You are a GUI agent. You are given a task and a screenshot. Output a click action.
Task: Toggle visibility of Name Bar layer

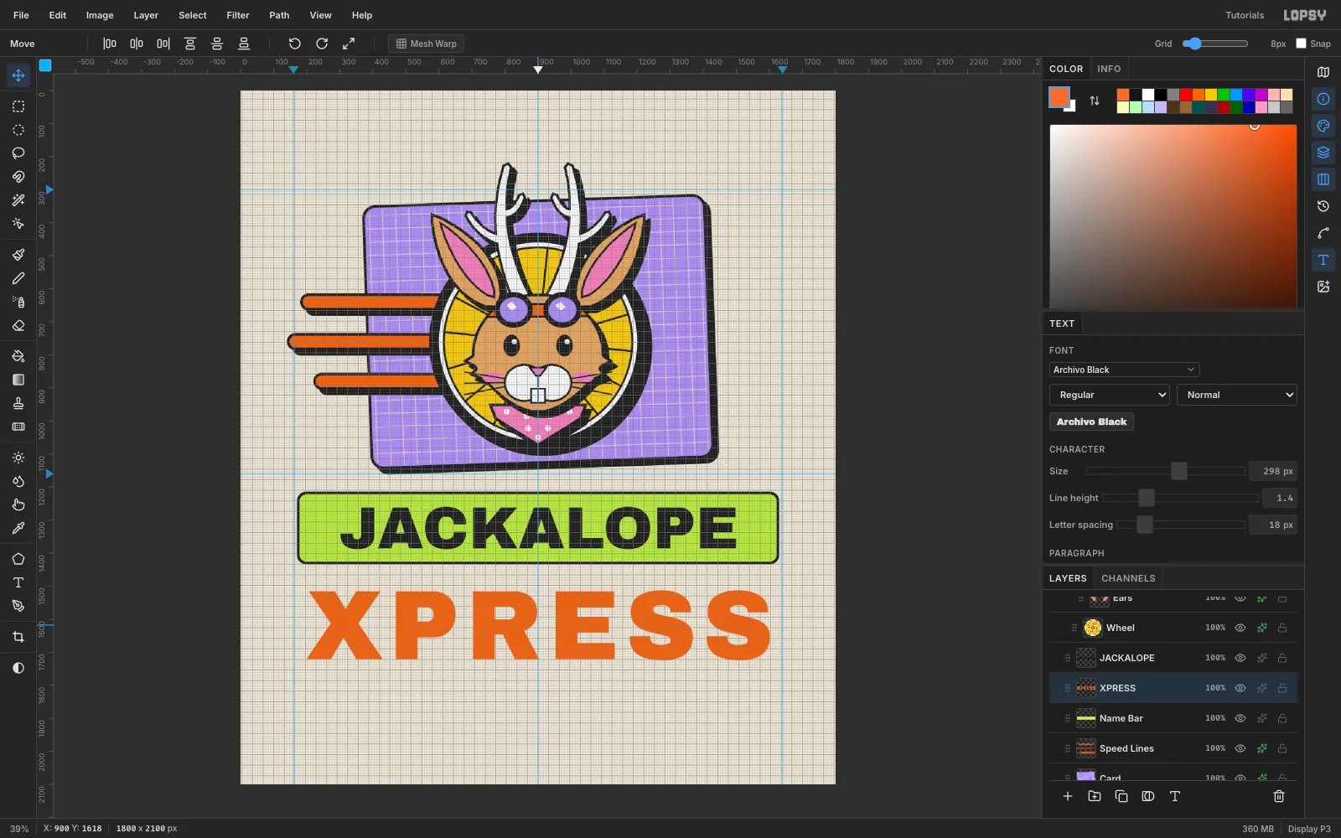click(1240, 718)
